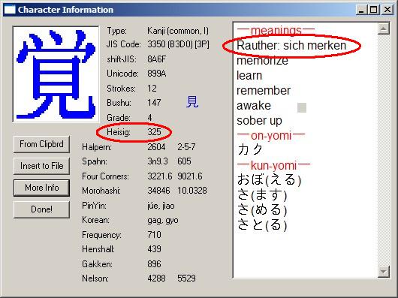Click the Four Corners second value 9021.6
Viewport: 398px width, 298px height.
click(x=189, y=176)
